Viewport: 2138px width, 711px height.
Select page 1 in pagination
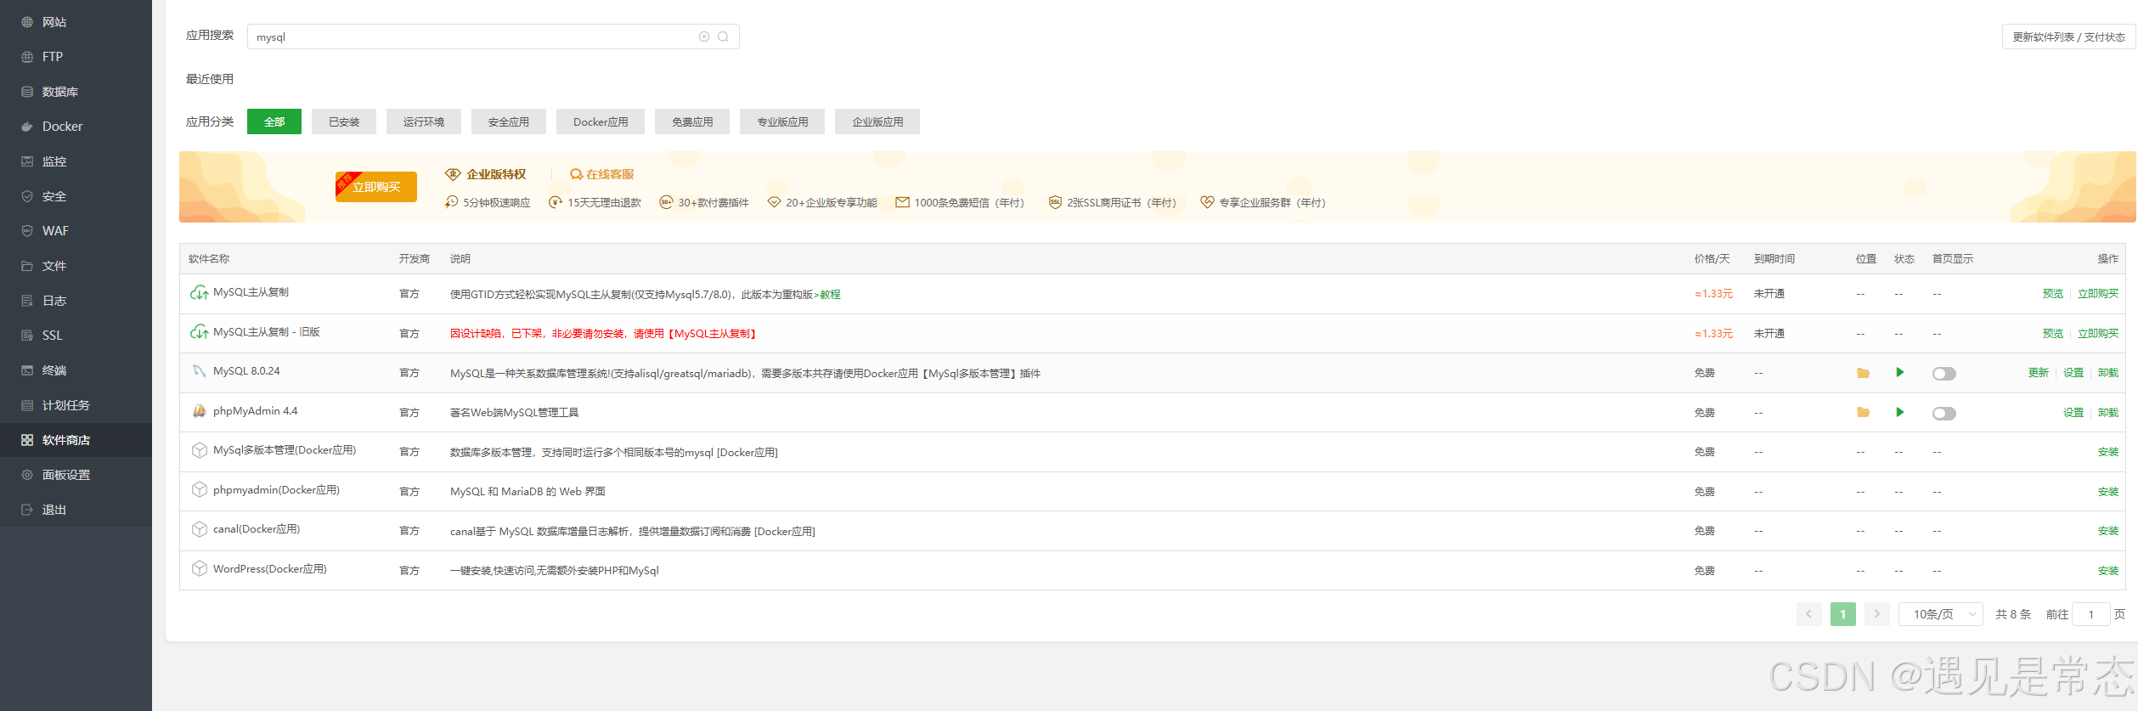(x=1842, y=614)
